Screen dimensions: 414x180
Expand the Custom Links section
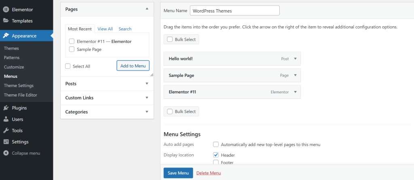click(147, 98)
